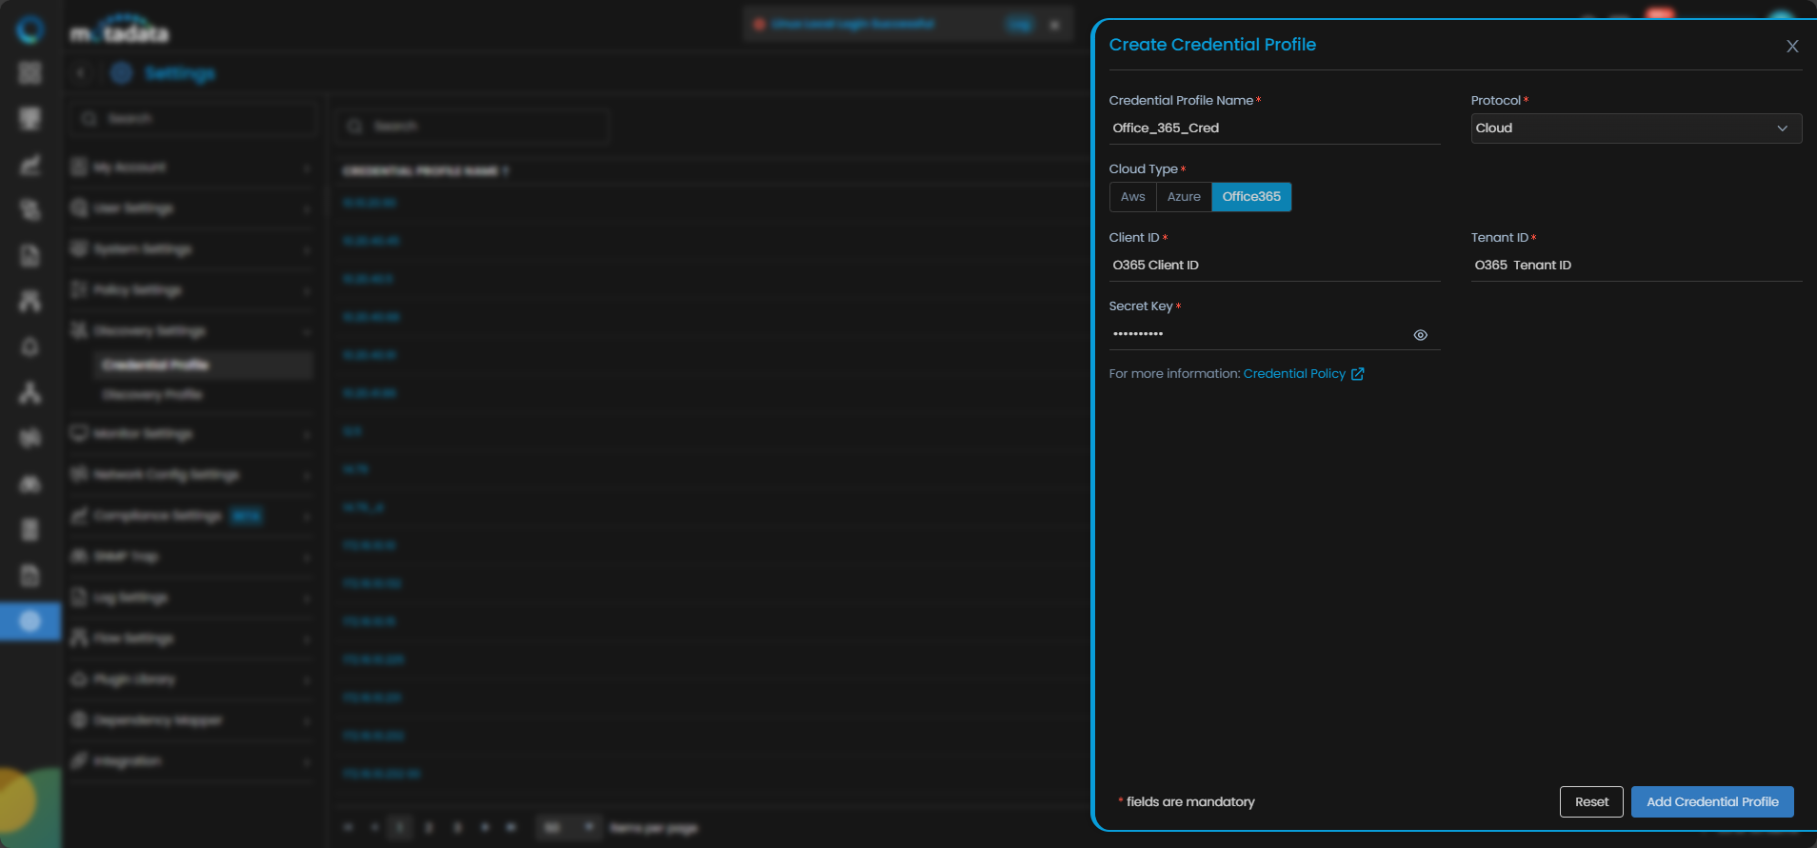Click Add Credential Profile button
The image size is (1817, 848).
point(1712,802)
